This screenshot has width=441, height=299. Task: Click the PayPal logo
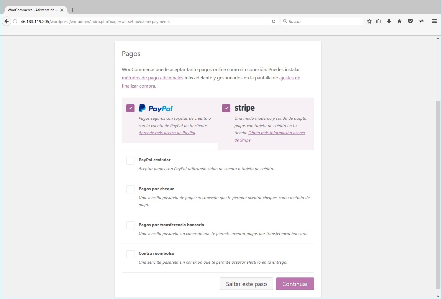(x=156, y=108)
